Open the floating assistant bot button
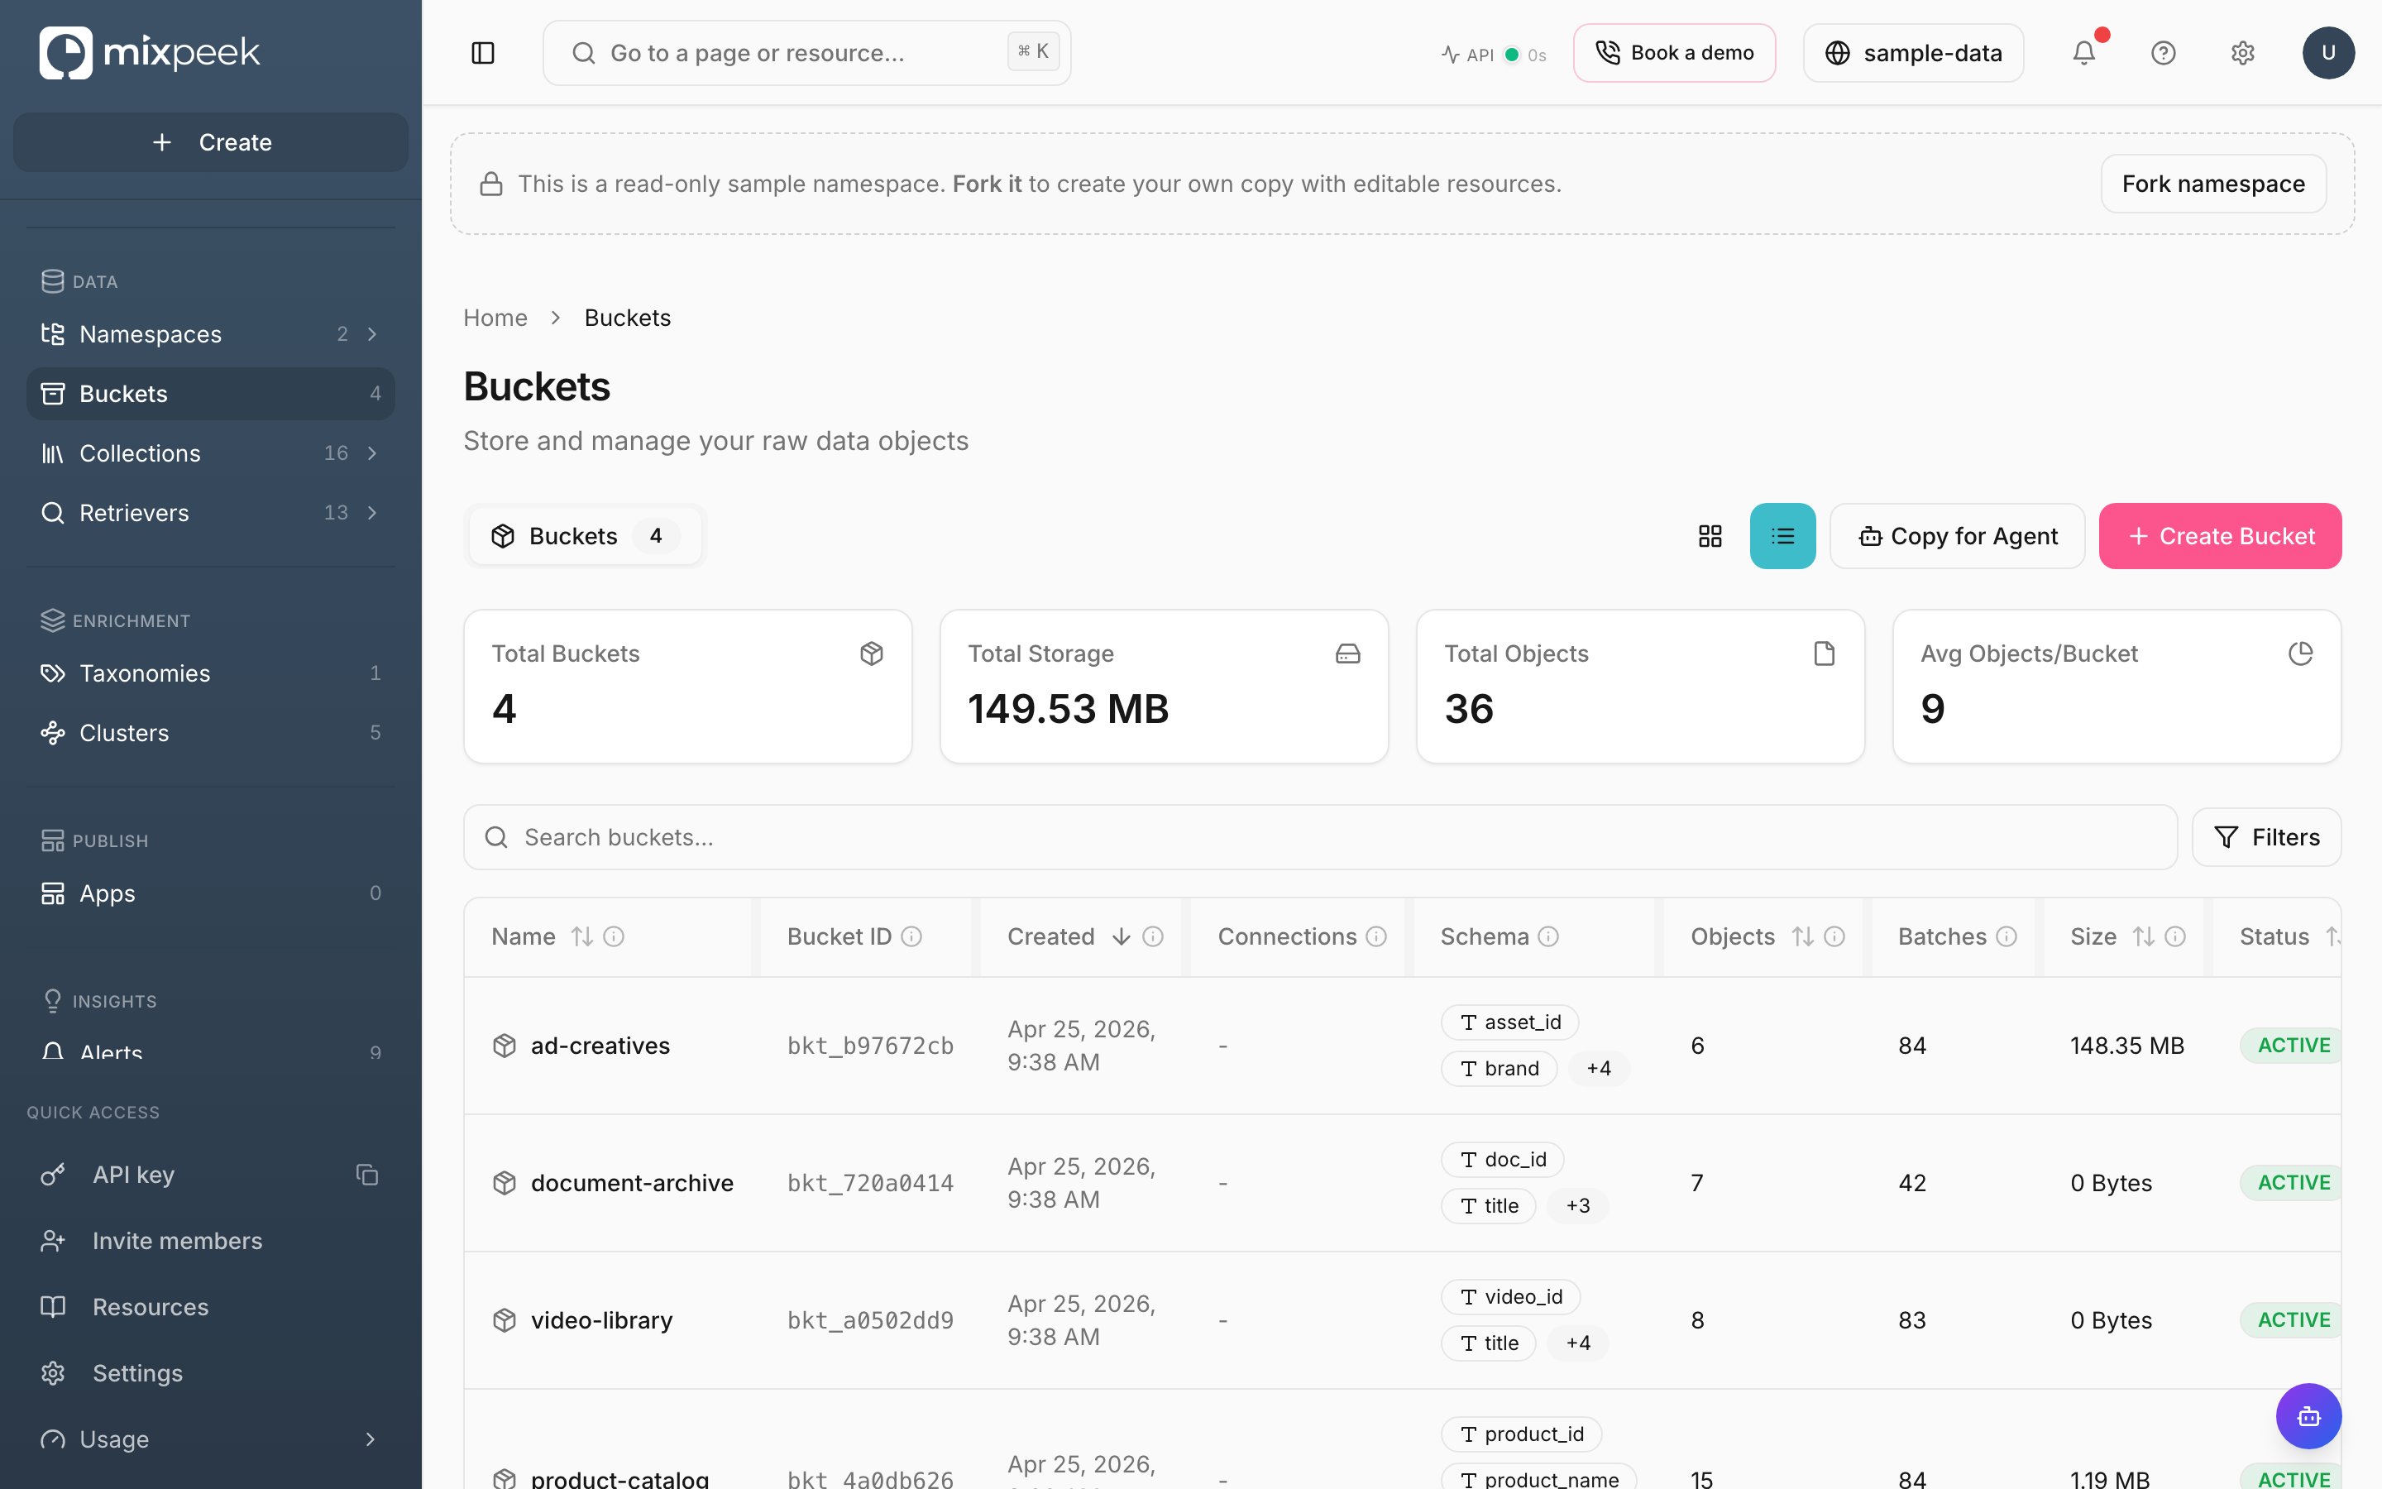The height and width of the screenshot is (1489, 2382). [2308, 1416]
